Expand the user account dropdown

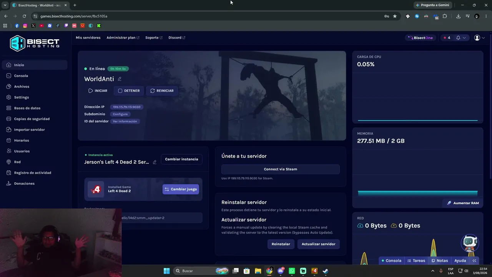tap(479, 38)
